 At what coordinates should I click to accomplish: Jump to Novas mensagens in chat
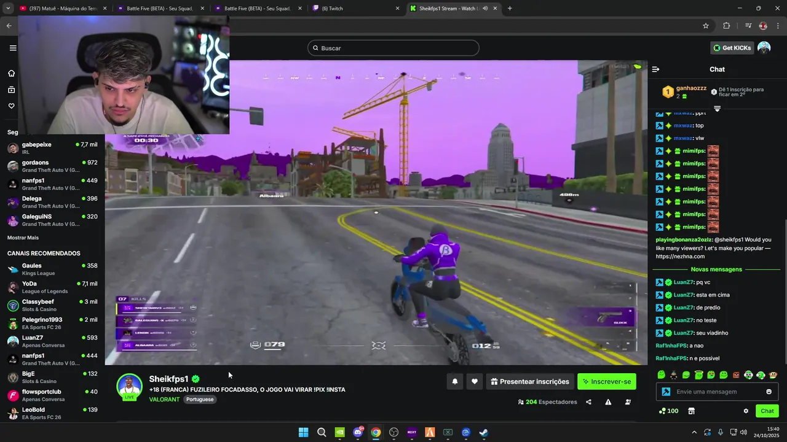716,269
